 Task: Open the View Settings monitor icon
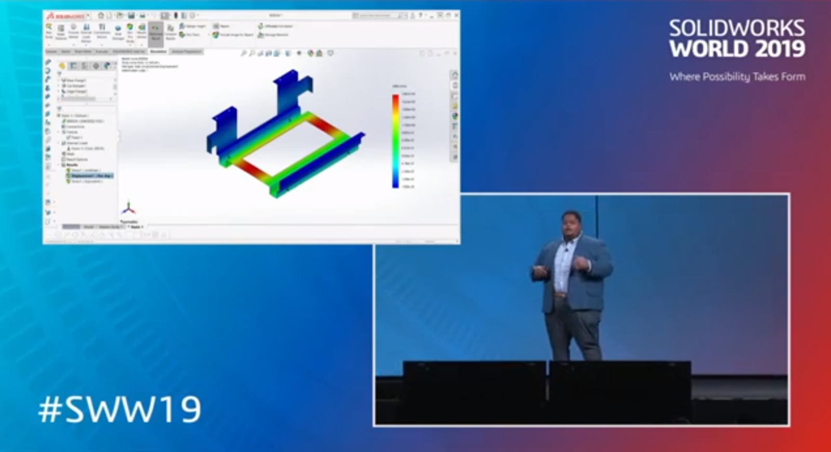[x=330, y=53]
